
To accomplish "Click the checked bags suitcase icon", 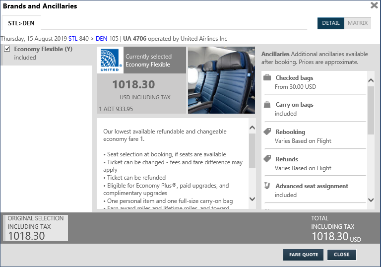I will pos(267,77).
